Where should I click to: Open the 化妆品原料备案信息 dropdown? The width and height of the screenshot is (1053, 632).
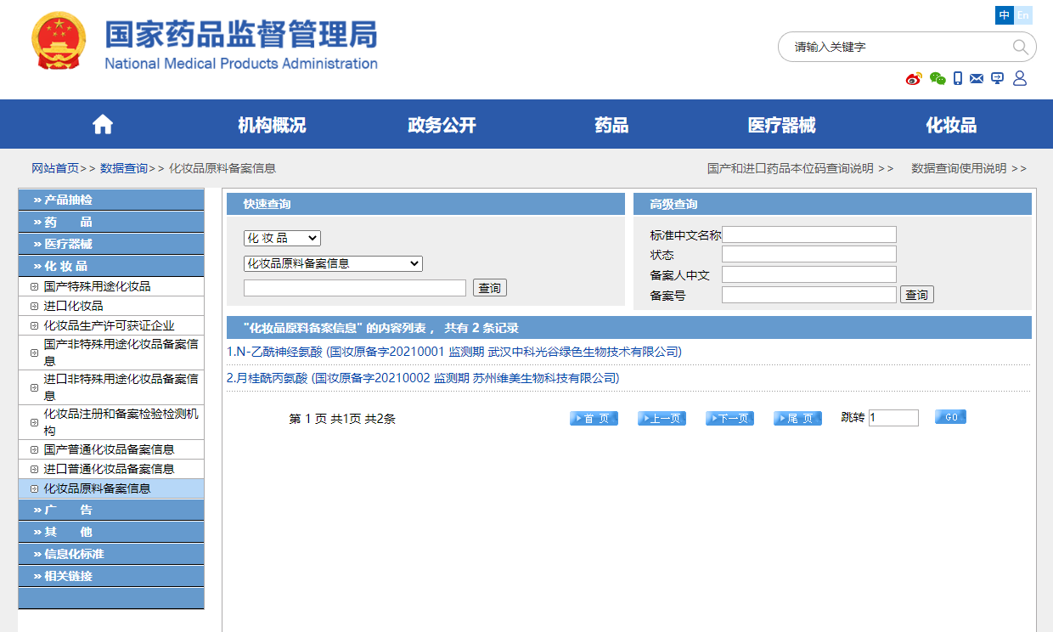[333, 263]
